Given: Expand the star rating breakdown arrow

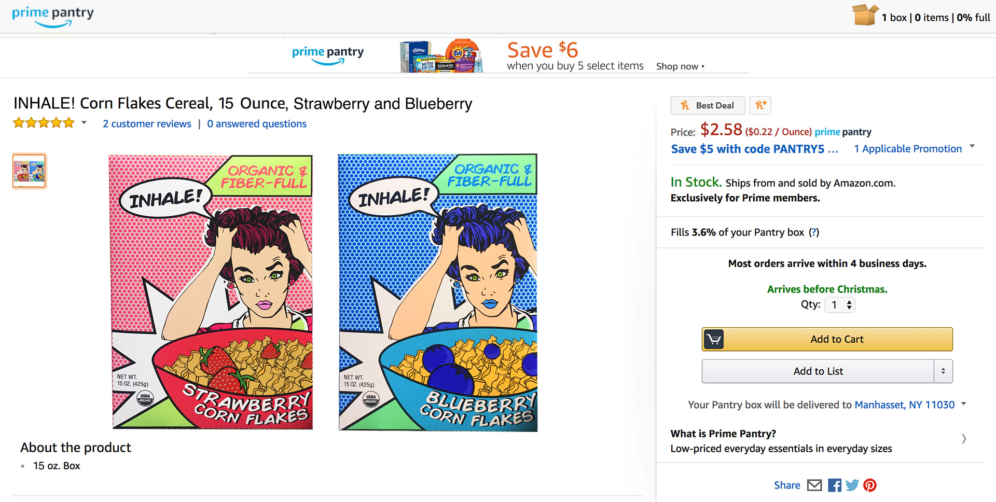Looking at the screenshot, I should (84, 123).
